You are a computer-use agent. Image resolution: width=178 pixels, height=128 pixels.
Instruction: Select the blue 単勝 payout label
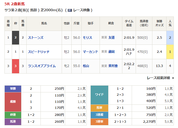click(13, 89)
